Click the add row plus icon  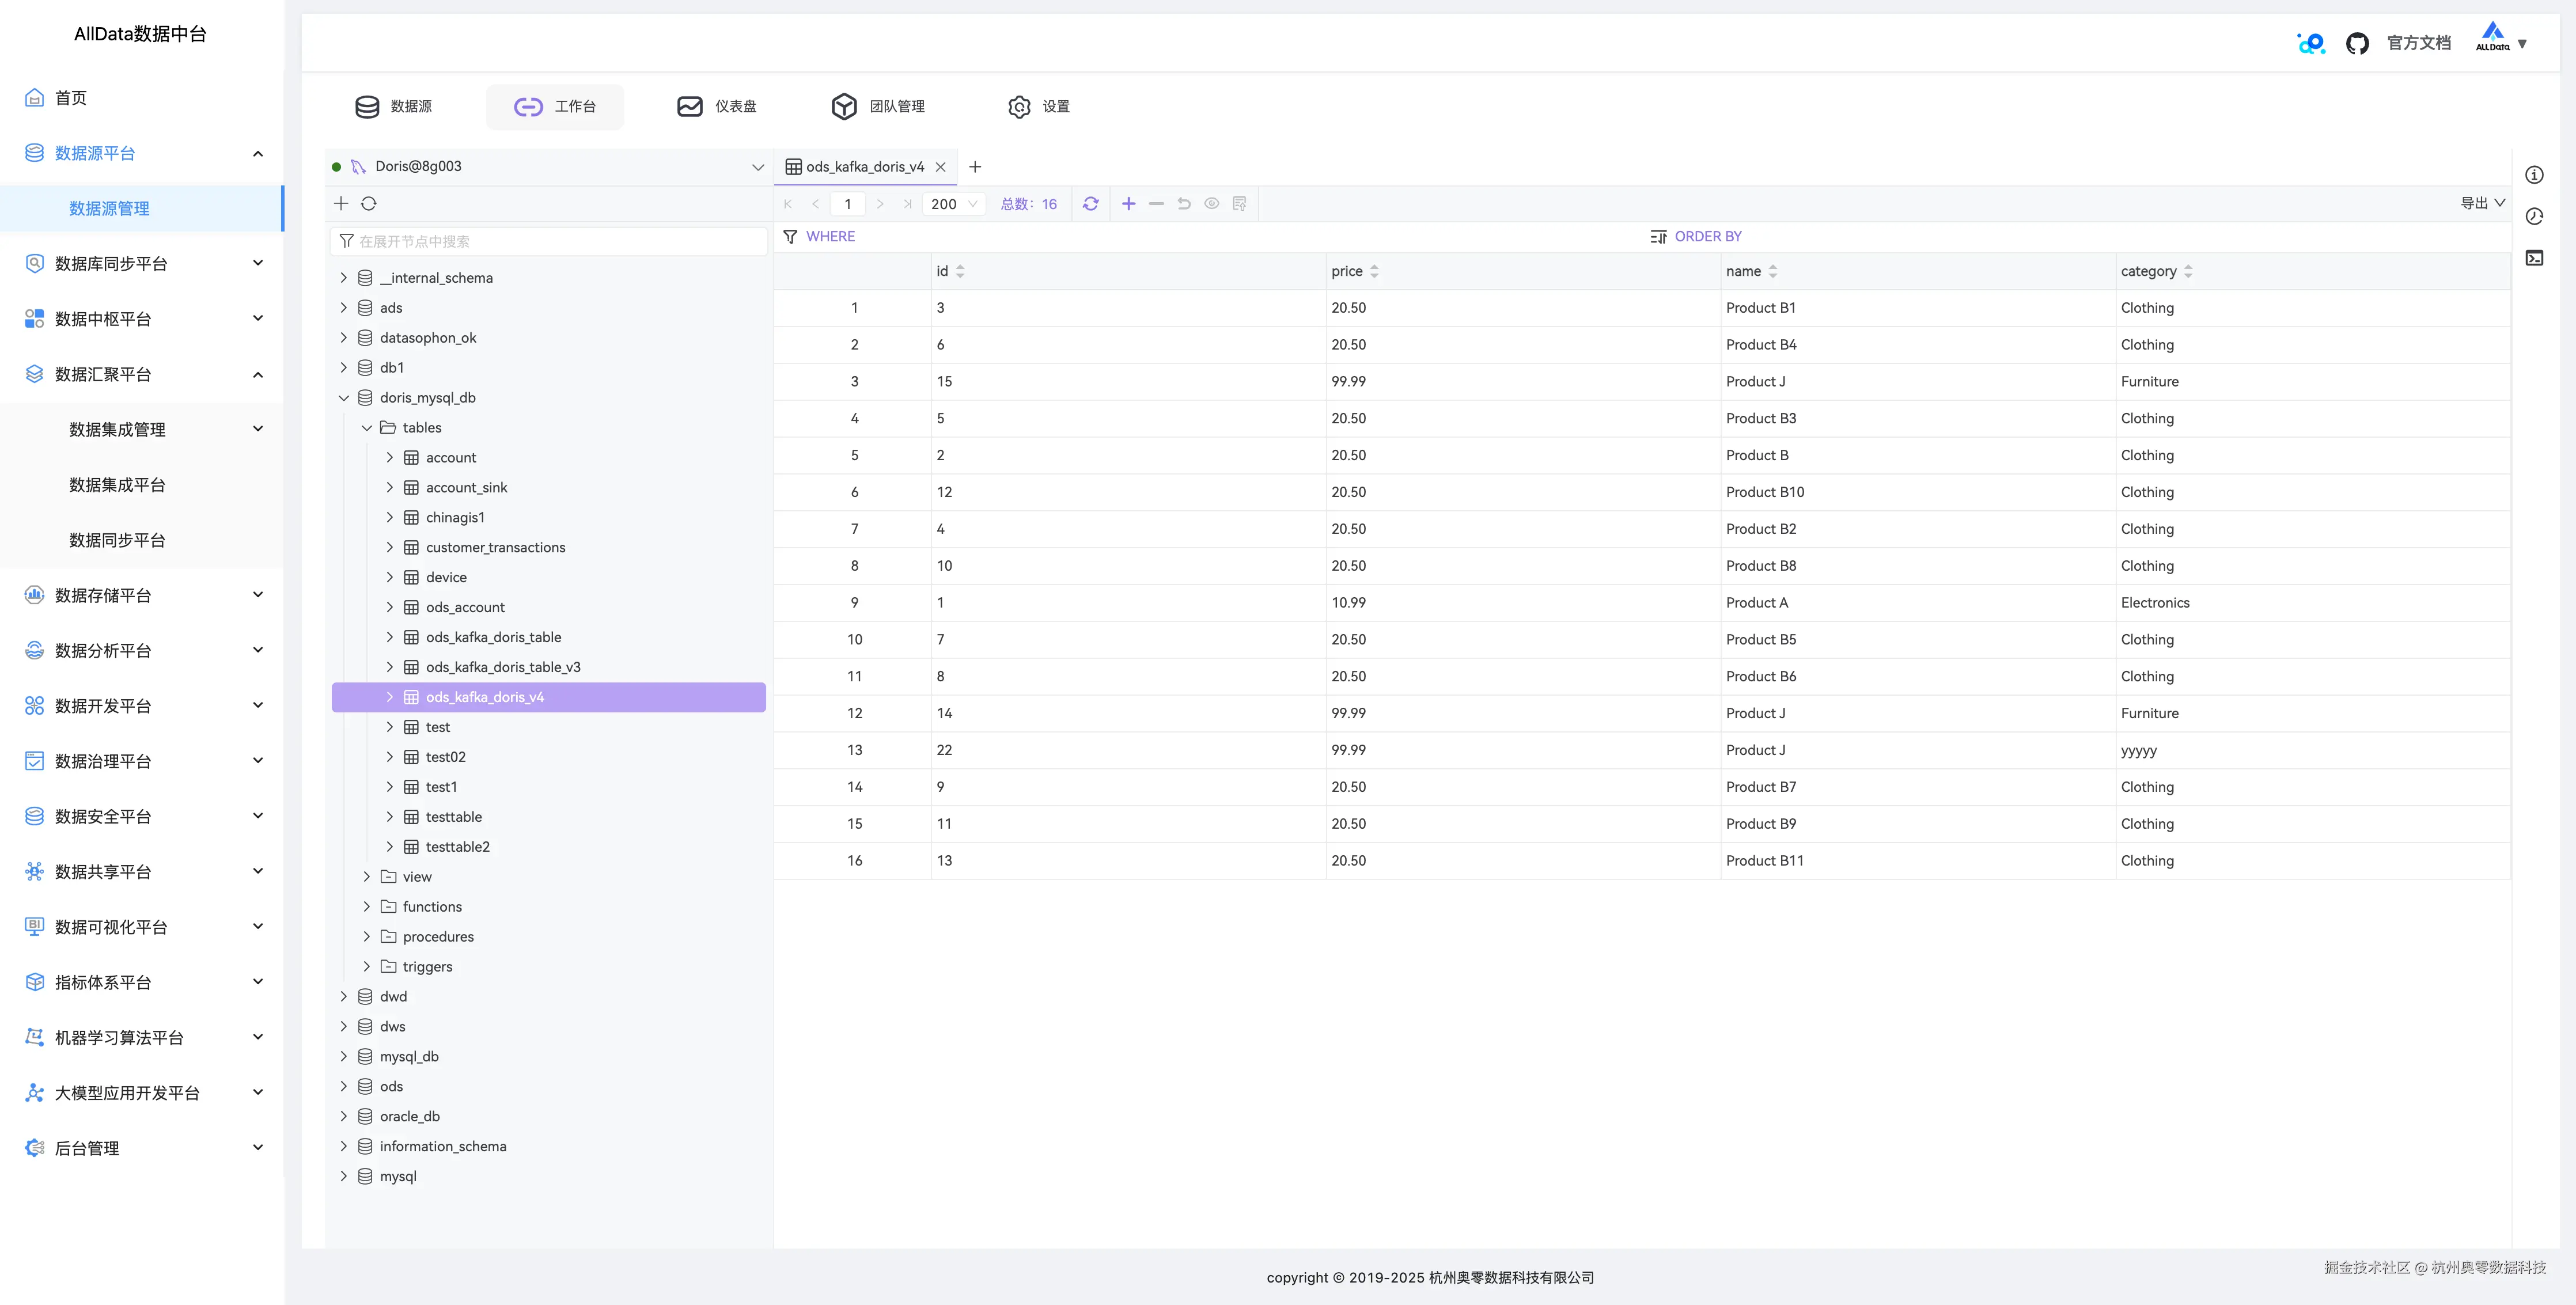[1128, 203]
